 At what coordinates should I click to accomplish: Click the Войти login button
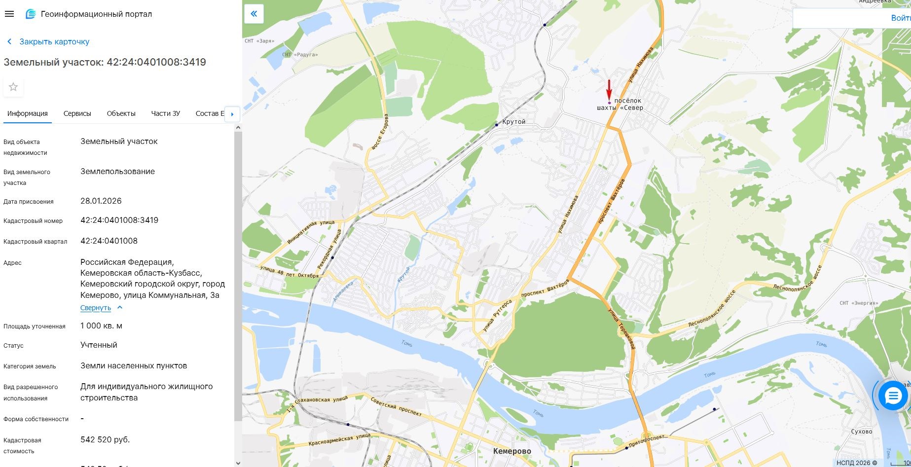click(901, 18)
